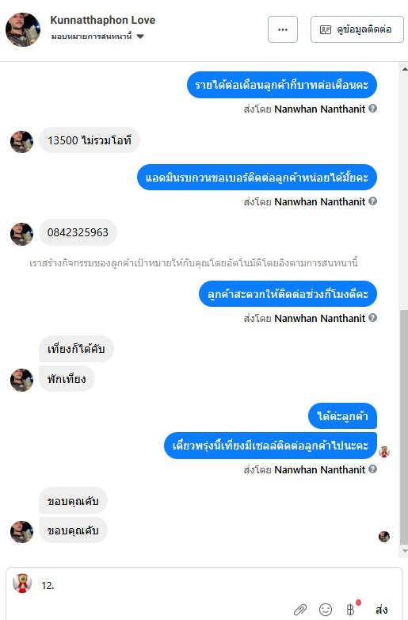Open Kunnatthaphon Love profile name

(x=103, y=20)
